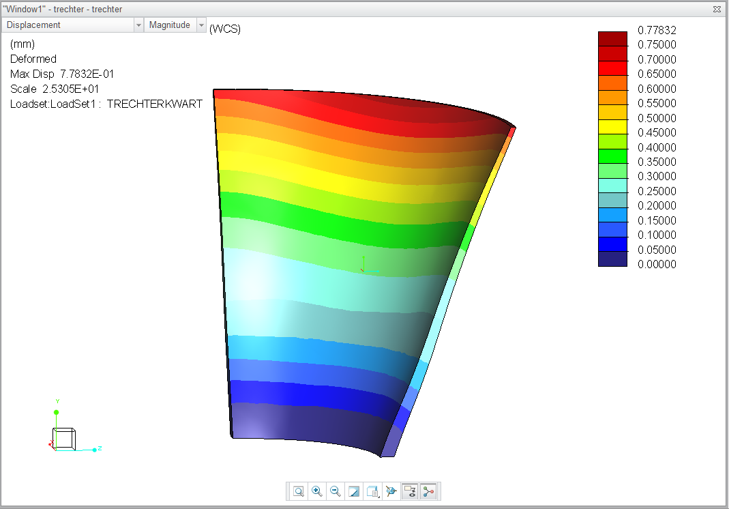
Task: Click the orange 0.60000 legend swatch
Action: tap(612, 83)
